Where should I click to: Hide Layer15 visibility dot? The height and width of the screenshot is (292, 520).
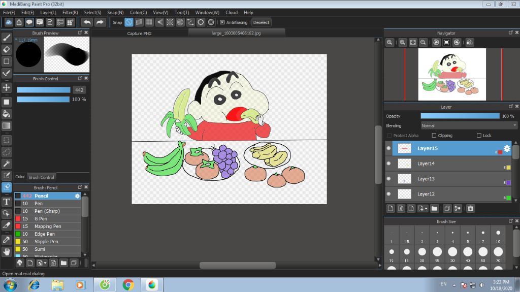[388, 148]
